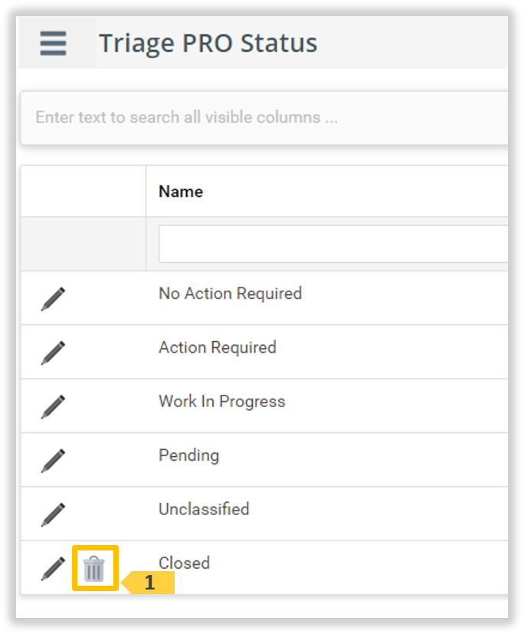Click the Name column filter box

pyautogui.click(x=333, y=244)
